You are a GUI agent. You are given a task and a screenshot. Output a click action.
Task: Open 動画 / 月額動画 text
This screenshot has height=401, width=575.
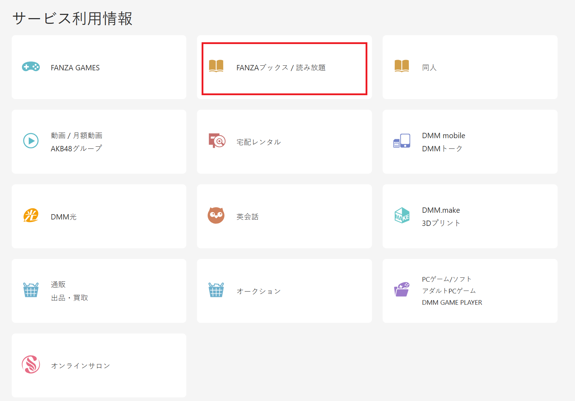click(76, 135)
